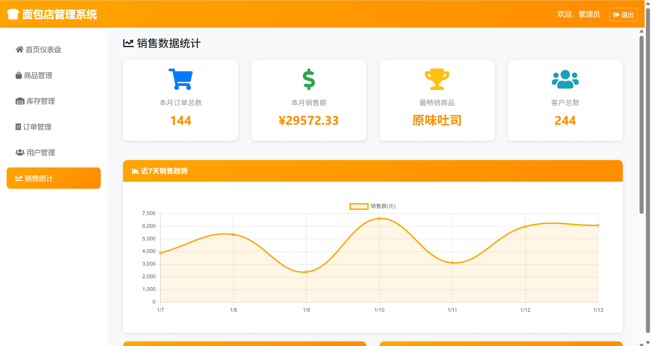Click the warehouse icon next to 库存管理
The image size is (651, 346).
pyautogui.click(x=20, y=101)
